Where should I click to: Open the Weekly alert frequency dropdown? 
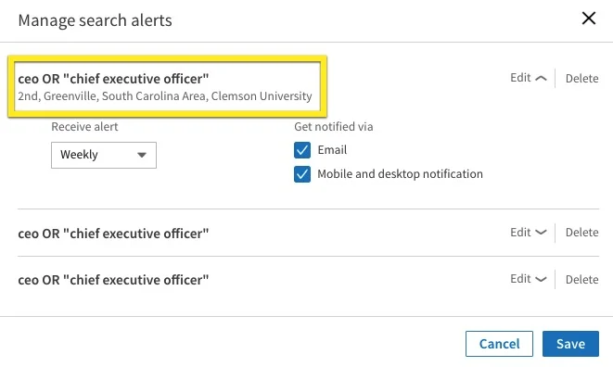point(104,155)
